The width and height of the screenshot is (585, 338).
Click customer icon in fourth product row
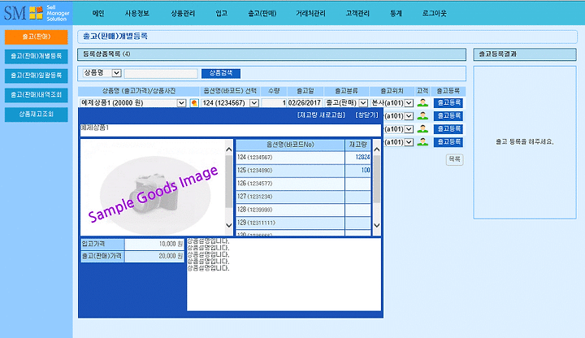[x=422, y=141]
